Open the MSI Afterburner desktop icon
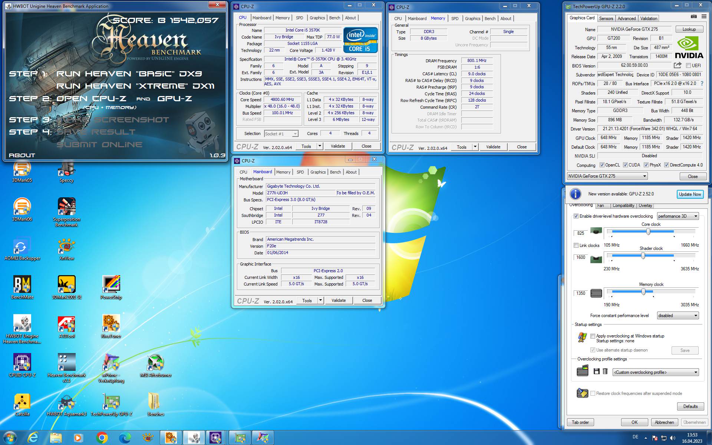Image resolution: width=712 pixels, height=445 pixels. pos(156,365)
